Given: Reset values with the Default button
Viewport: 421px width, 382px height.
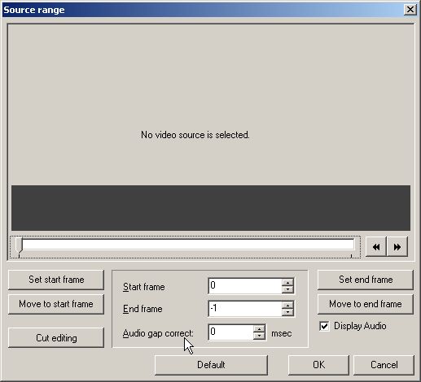Looking at the screenshot, I should coord(211,365).
